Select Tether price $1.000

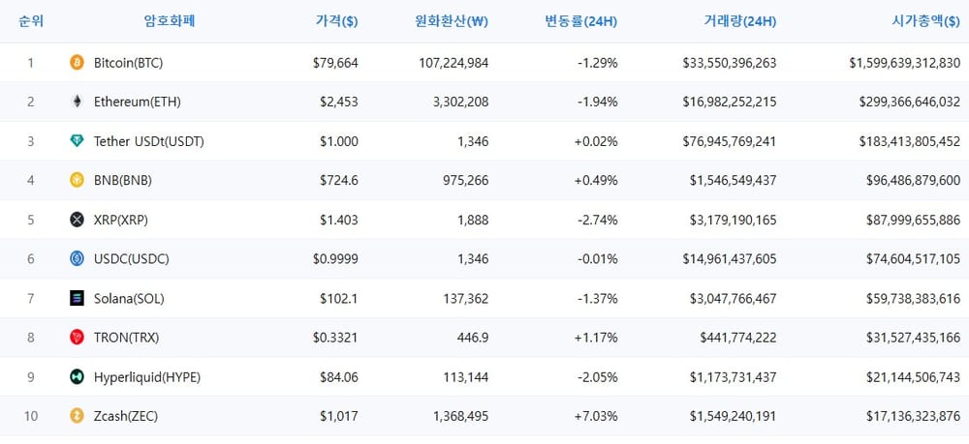[338, 142]
